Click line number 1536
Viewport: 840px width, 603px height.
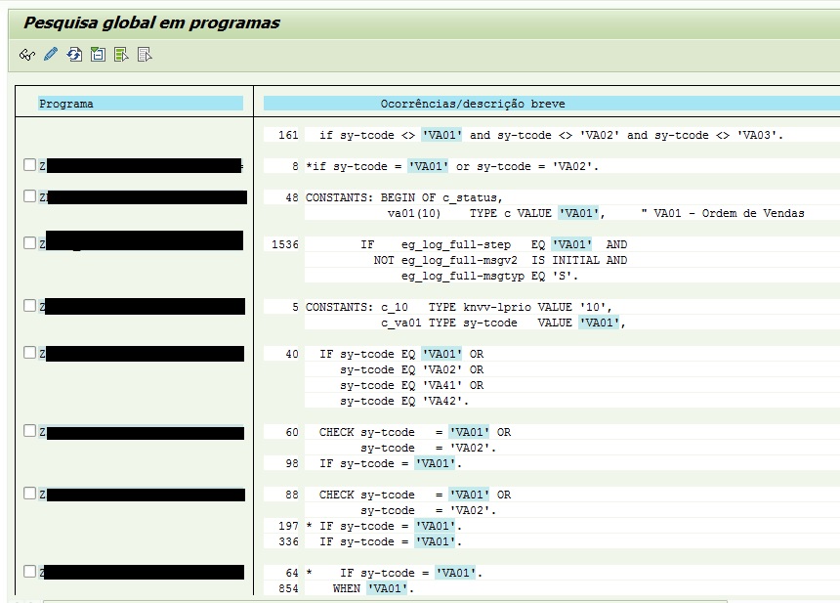[285, 244]
